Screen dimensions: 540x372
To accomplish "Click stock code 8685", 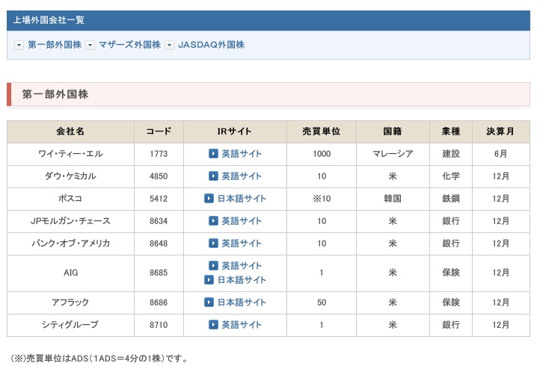I will coord(159,273).
